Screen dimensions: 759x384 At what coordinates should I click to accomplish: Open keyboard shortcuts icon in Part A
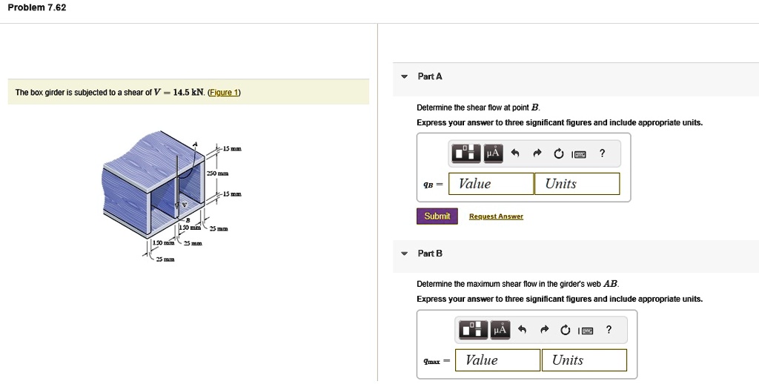[x=579, y=154]
